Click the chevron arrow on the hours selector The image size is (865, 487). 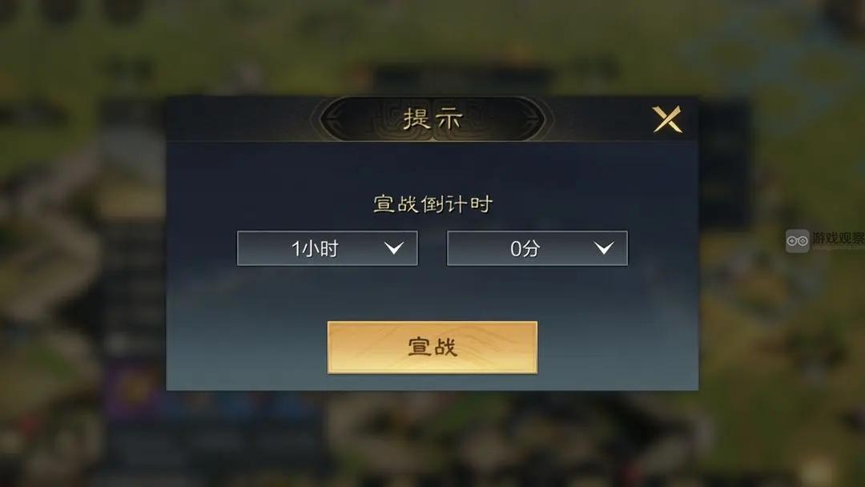(394, 248)
